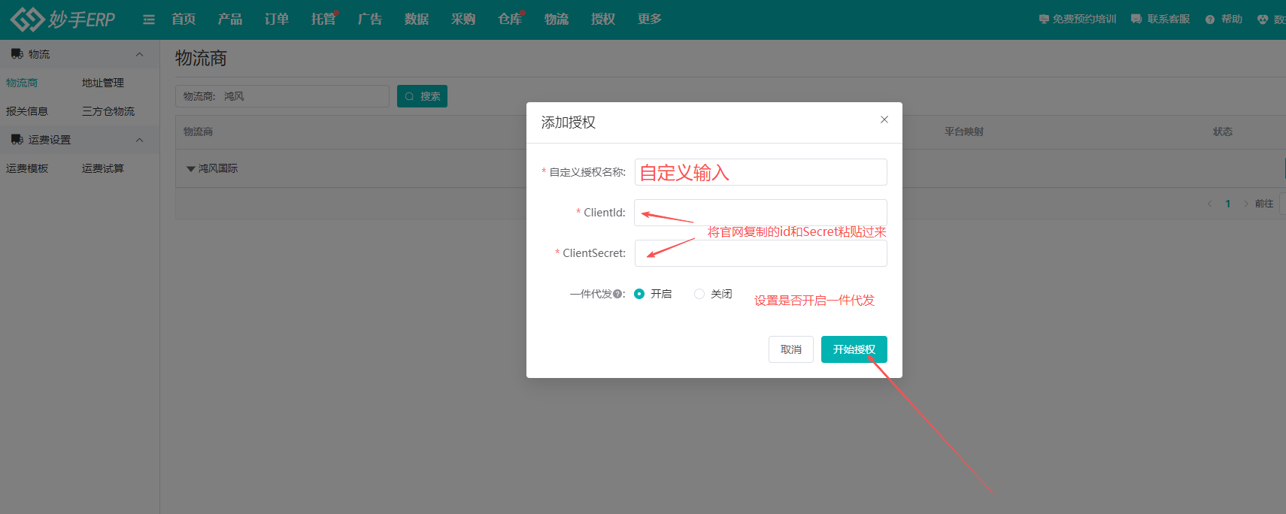Collapse the 鸿风国际 row triangle

(x=191, y=169)
